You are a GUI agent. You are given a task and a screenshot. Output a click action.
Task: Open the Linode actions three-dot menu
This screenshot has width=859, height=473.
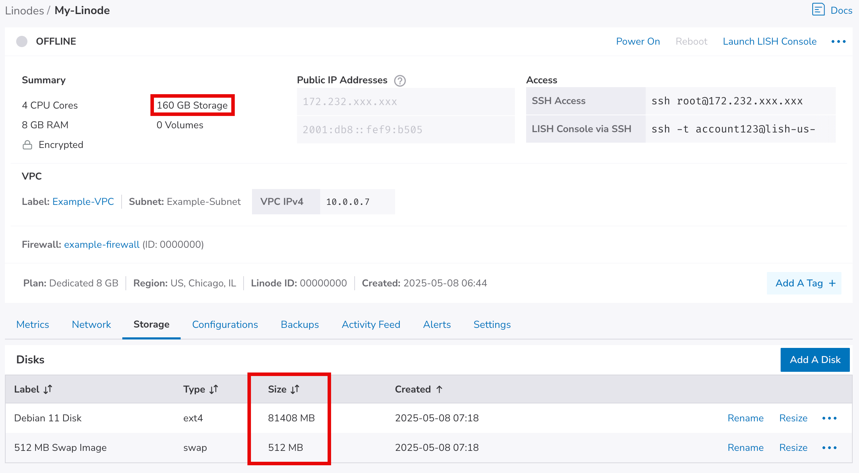(838, 41)
